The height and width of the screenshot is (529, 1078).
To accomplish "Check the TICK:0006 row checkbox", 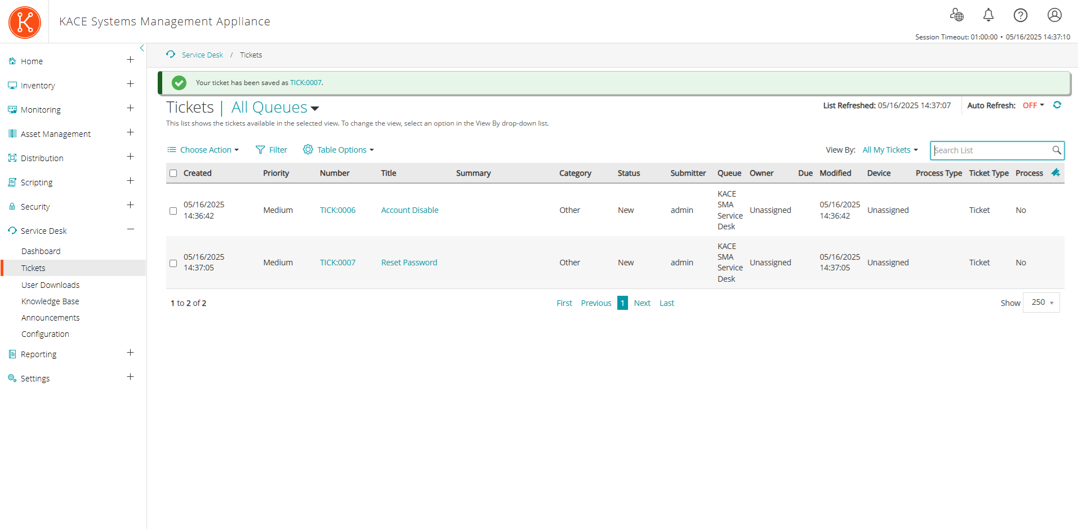I will pyautogui.click(x=173, y=211).
